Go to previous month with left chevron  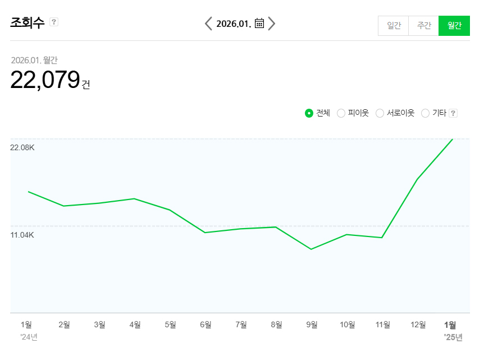[x=208, y=24]
